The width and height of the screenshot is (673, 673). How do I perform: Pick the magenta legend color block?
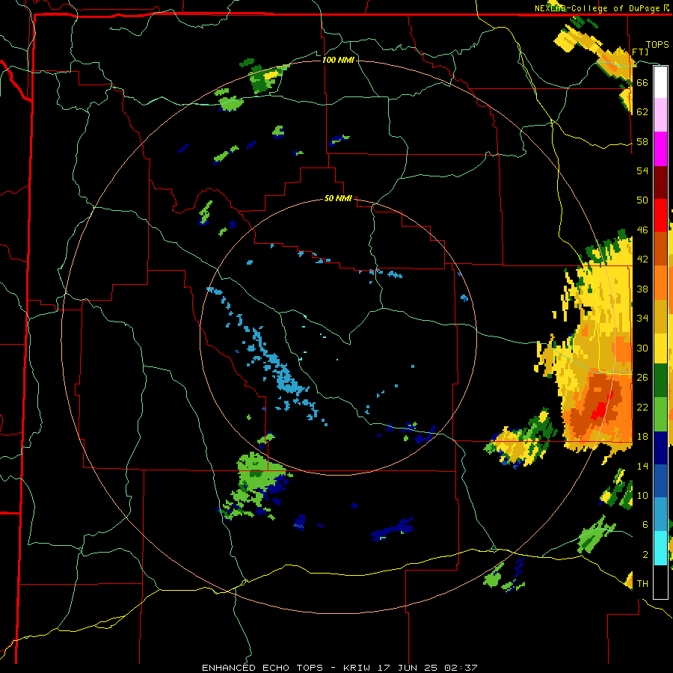pos(660,149)
